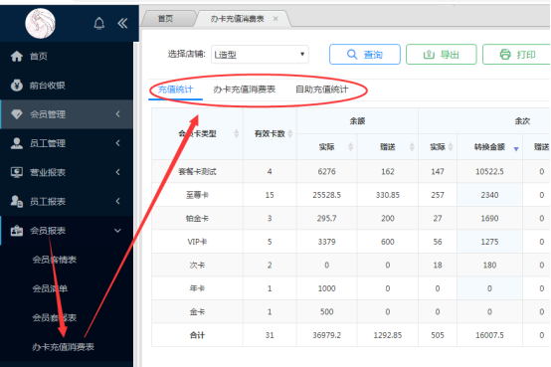The width and height of the screenshot is (551, 367).
Task: Sort by 转换金额 column arrow
Action: pyautogui.click(x=516, y=149)
